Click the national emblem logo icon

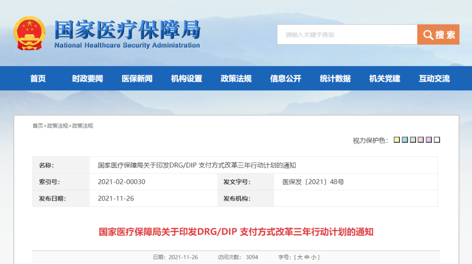(29, 33)
